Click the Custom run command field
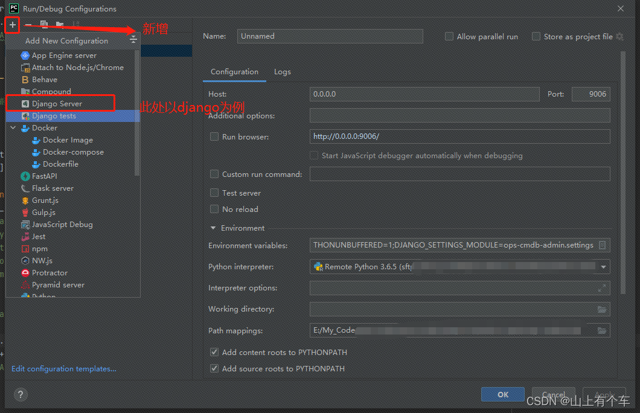This screenshot has height=413, width=640. coord(460,174)
